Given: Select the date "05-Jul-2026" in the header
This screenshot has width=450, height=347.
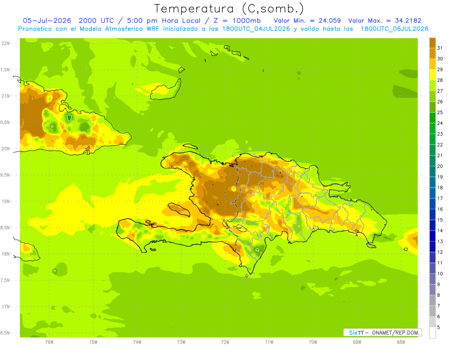Looking at the screenshot, I should (47, 20).
